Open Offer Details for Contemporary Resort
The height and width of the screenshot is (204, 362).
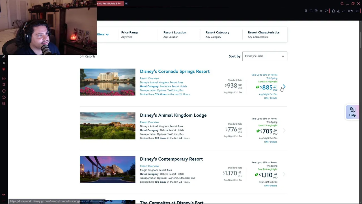click(x=270, y=186)
